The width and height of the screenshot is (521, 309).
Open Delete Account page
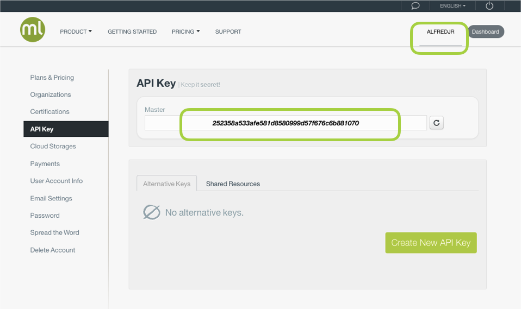53,250
